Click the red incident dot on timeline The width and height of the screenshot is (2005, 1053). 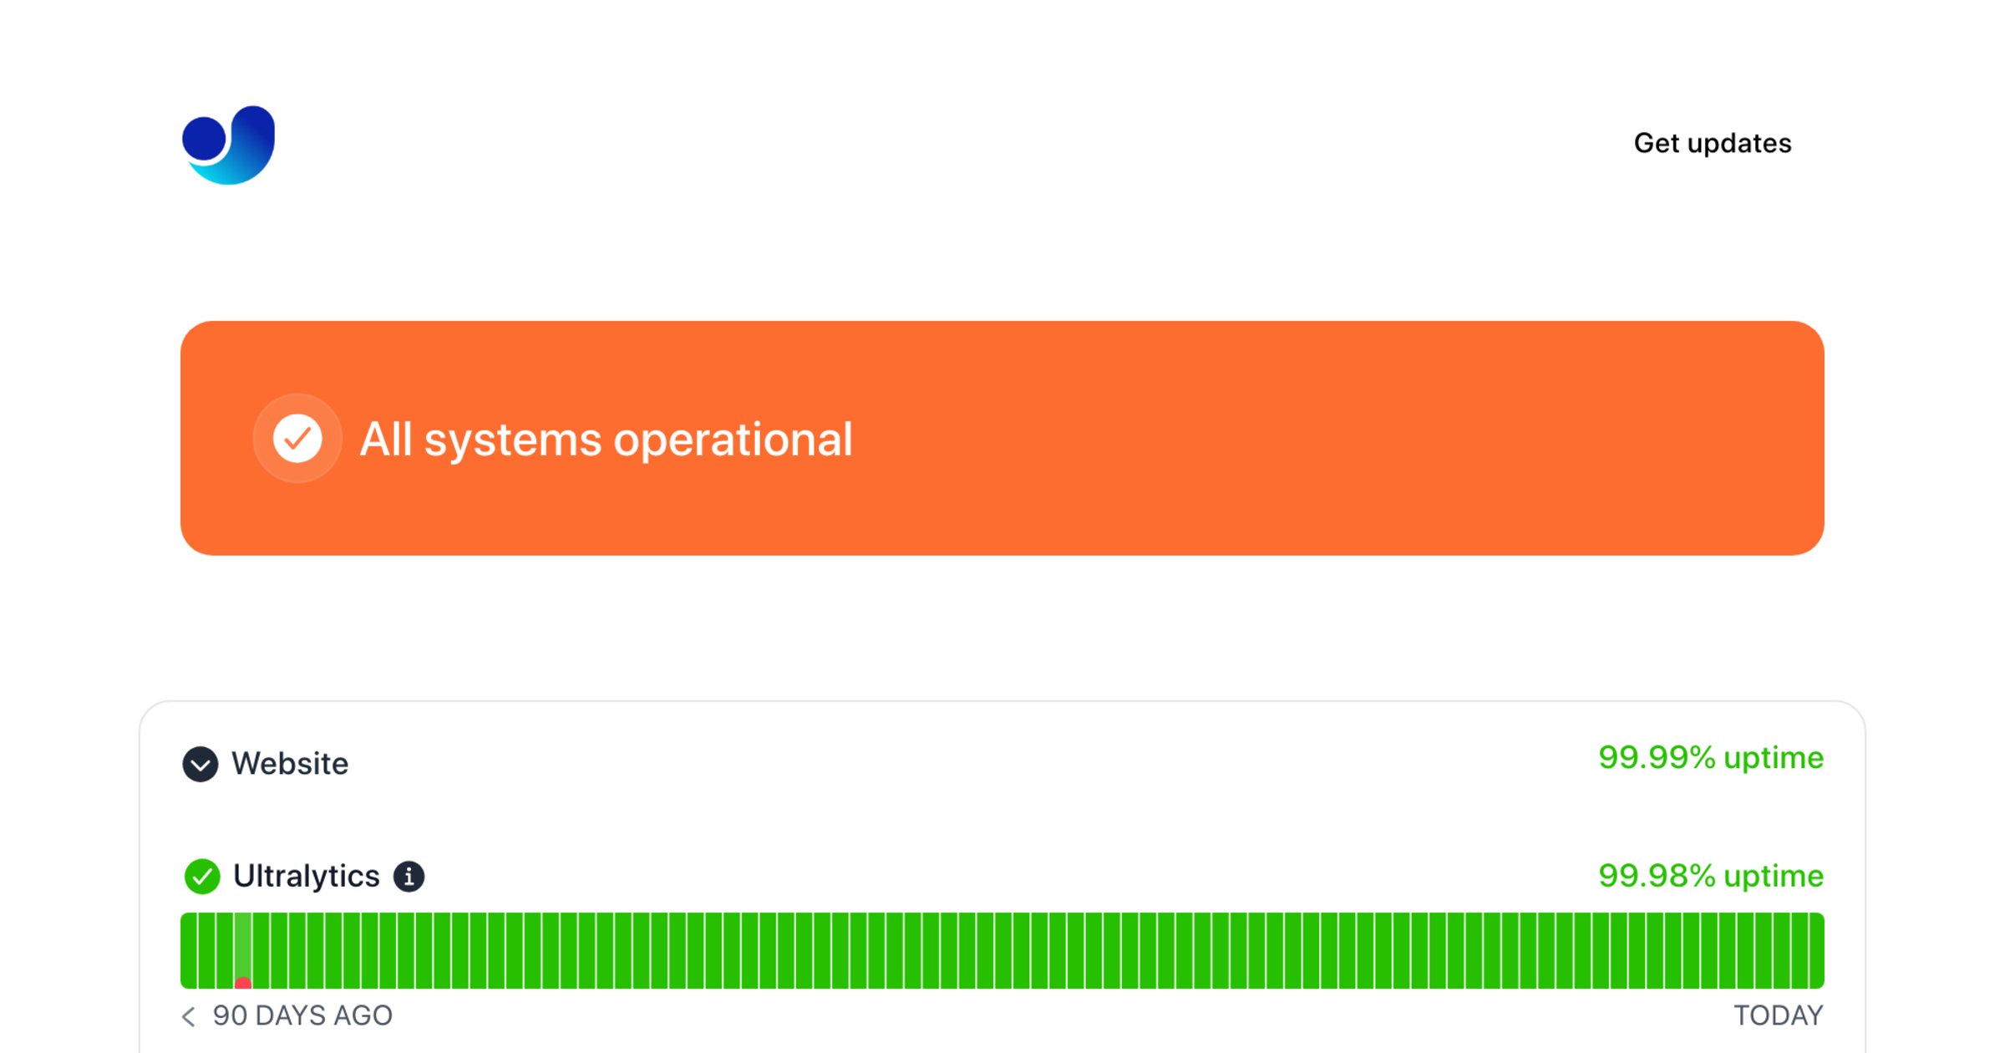(x=243, y=984)
